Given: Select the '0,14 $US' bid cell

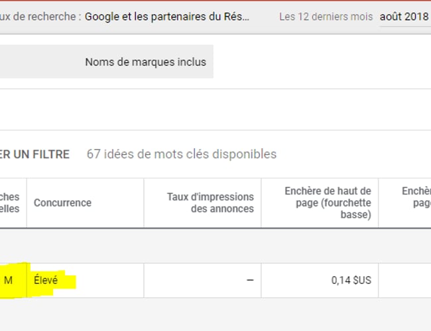Looking at the screenshot, I should [351, 280].
